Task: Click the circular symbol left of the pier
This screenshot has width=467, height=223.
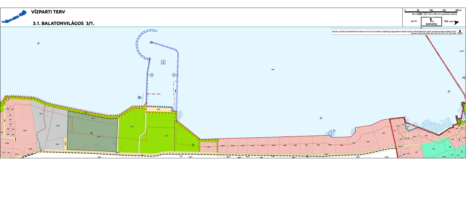Action: click(139, 97)
